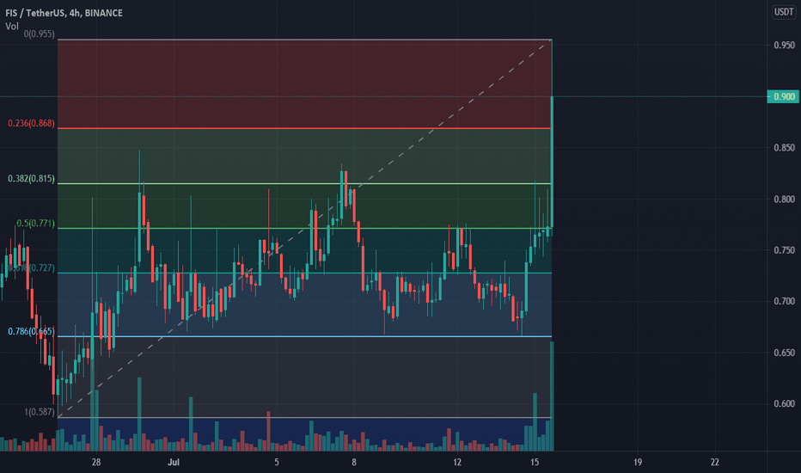Select the 0.236(0.868) Fibonacci level label
801x473 pixels.
tap(31, 123)
